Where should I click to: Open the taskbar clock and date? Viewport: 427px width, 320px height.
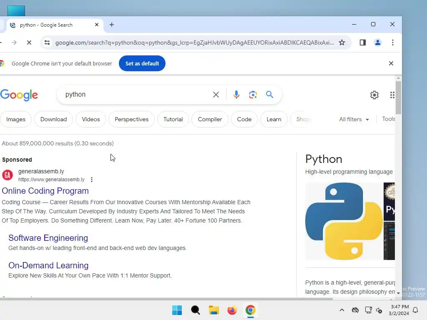coord(399,310)
